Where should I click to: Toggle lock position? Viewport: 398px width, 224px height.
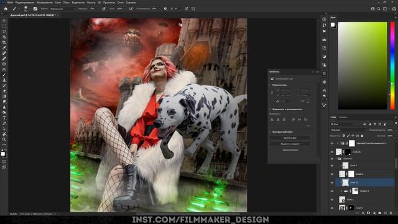click(353, 136)
